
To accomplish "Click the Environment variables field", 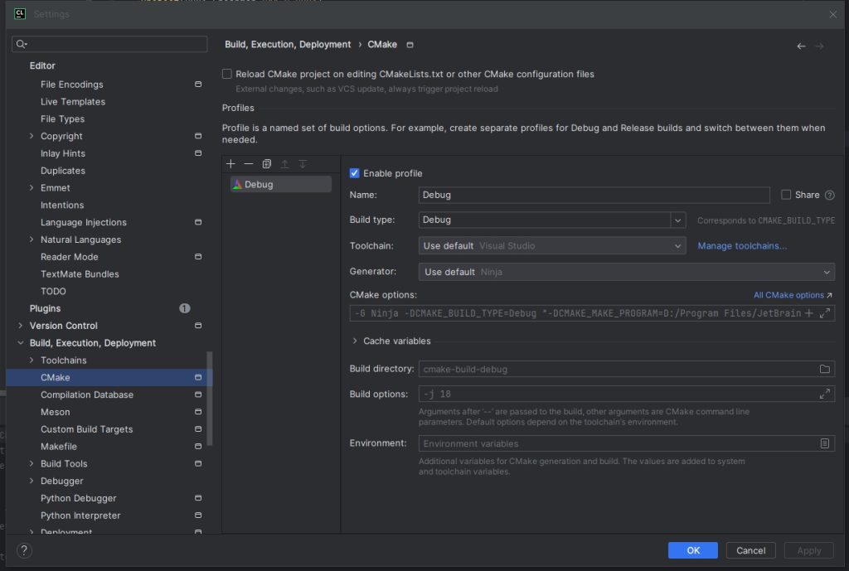I will tap(627, 444).
